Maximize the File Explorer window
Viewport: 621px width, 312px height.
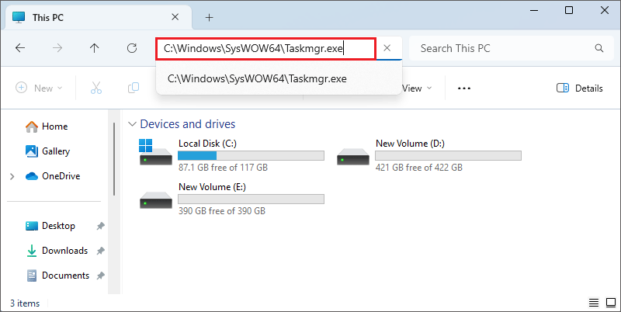[x=569, y=10]
